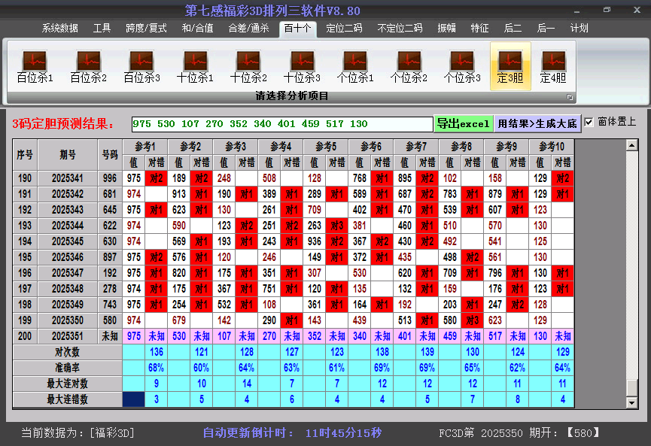Select the 百位杀3 analysis icon
651x446 pixels.
[x=141, y=66]
